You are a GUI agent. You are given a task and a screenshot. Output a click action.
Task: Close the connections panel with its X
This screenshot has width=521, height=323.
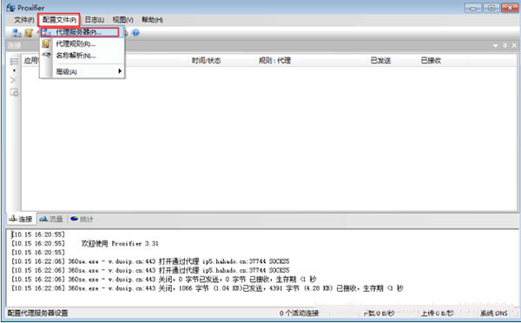[x=514, y=45]
